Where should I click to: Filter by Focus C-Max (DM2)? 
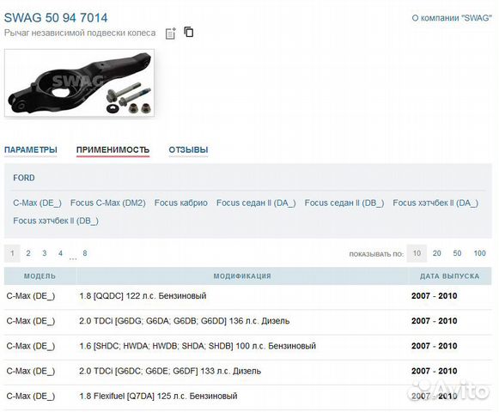[108, 203]
